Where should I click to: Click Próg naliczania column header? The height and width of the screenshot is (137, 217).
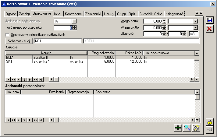point(101,53)
